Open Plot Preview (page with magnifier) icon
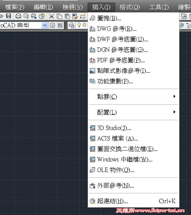The image size is (191, 215). [x=26, y=16]
